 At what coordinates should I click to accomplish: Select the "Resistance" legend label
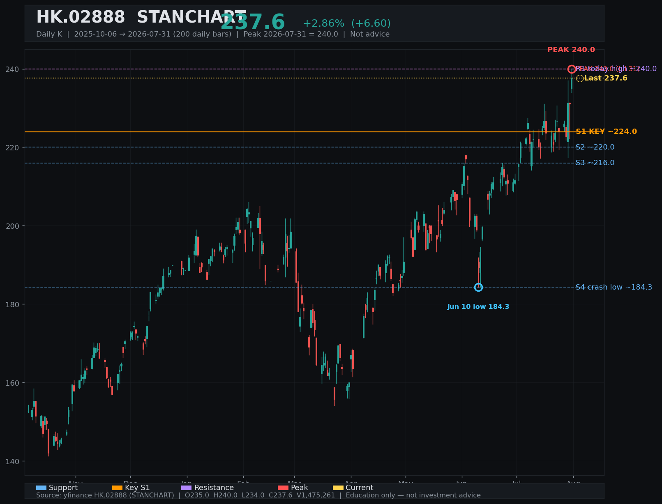(214, 488)
